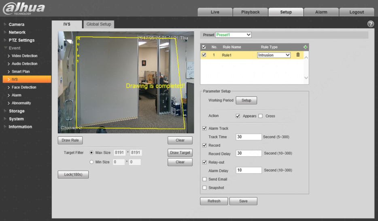Open Abnormality settings

click(21, 103)
